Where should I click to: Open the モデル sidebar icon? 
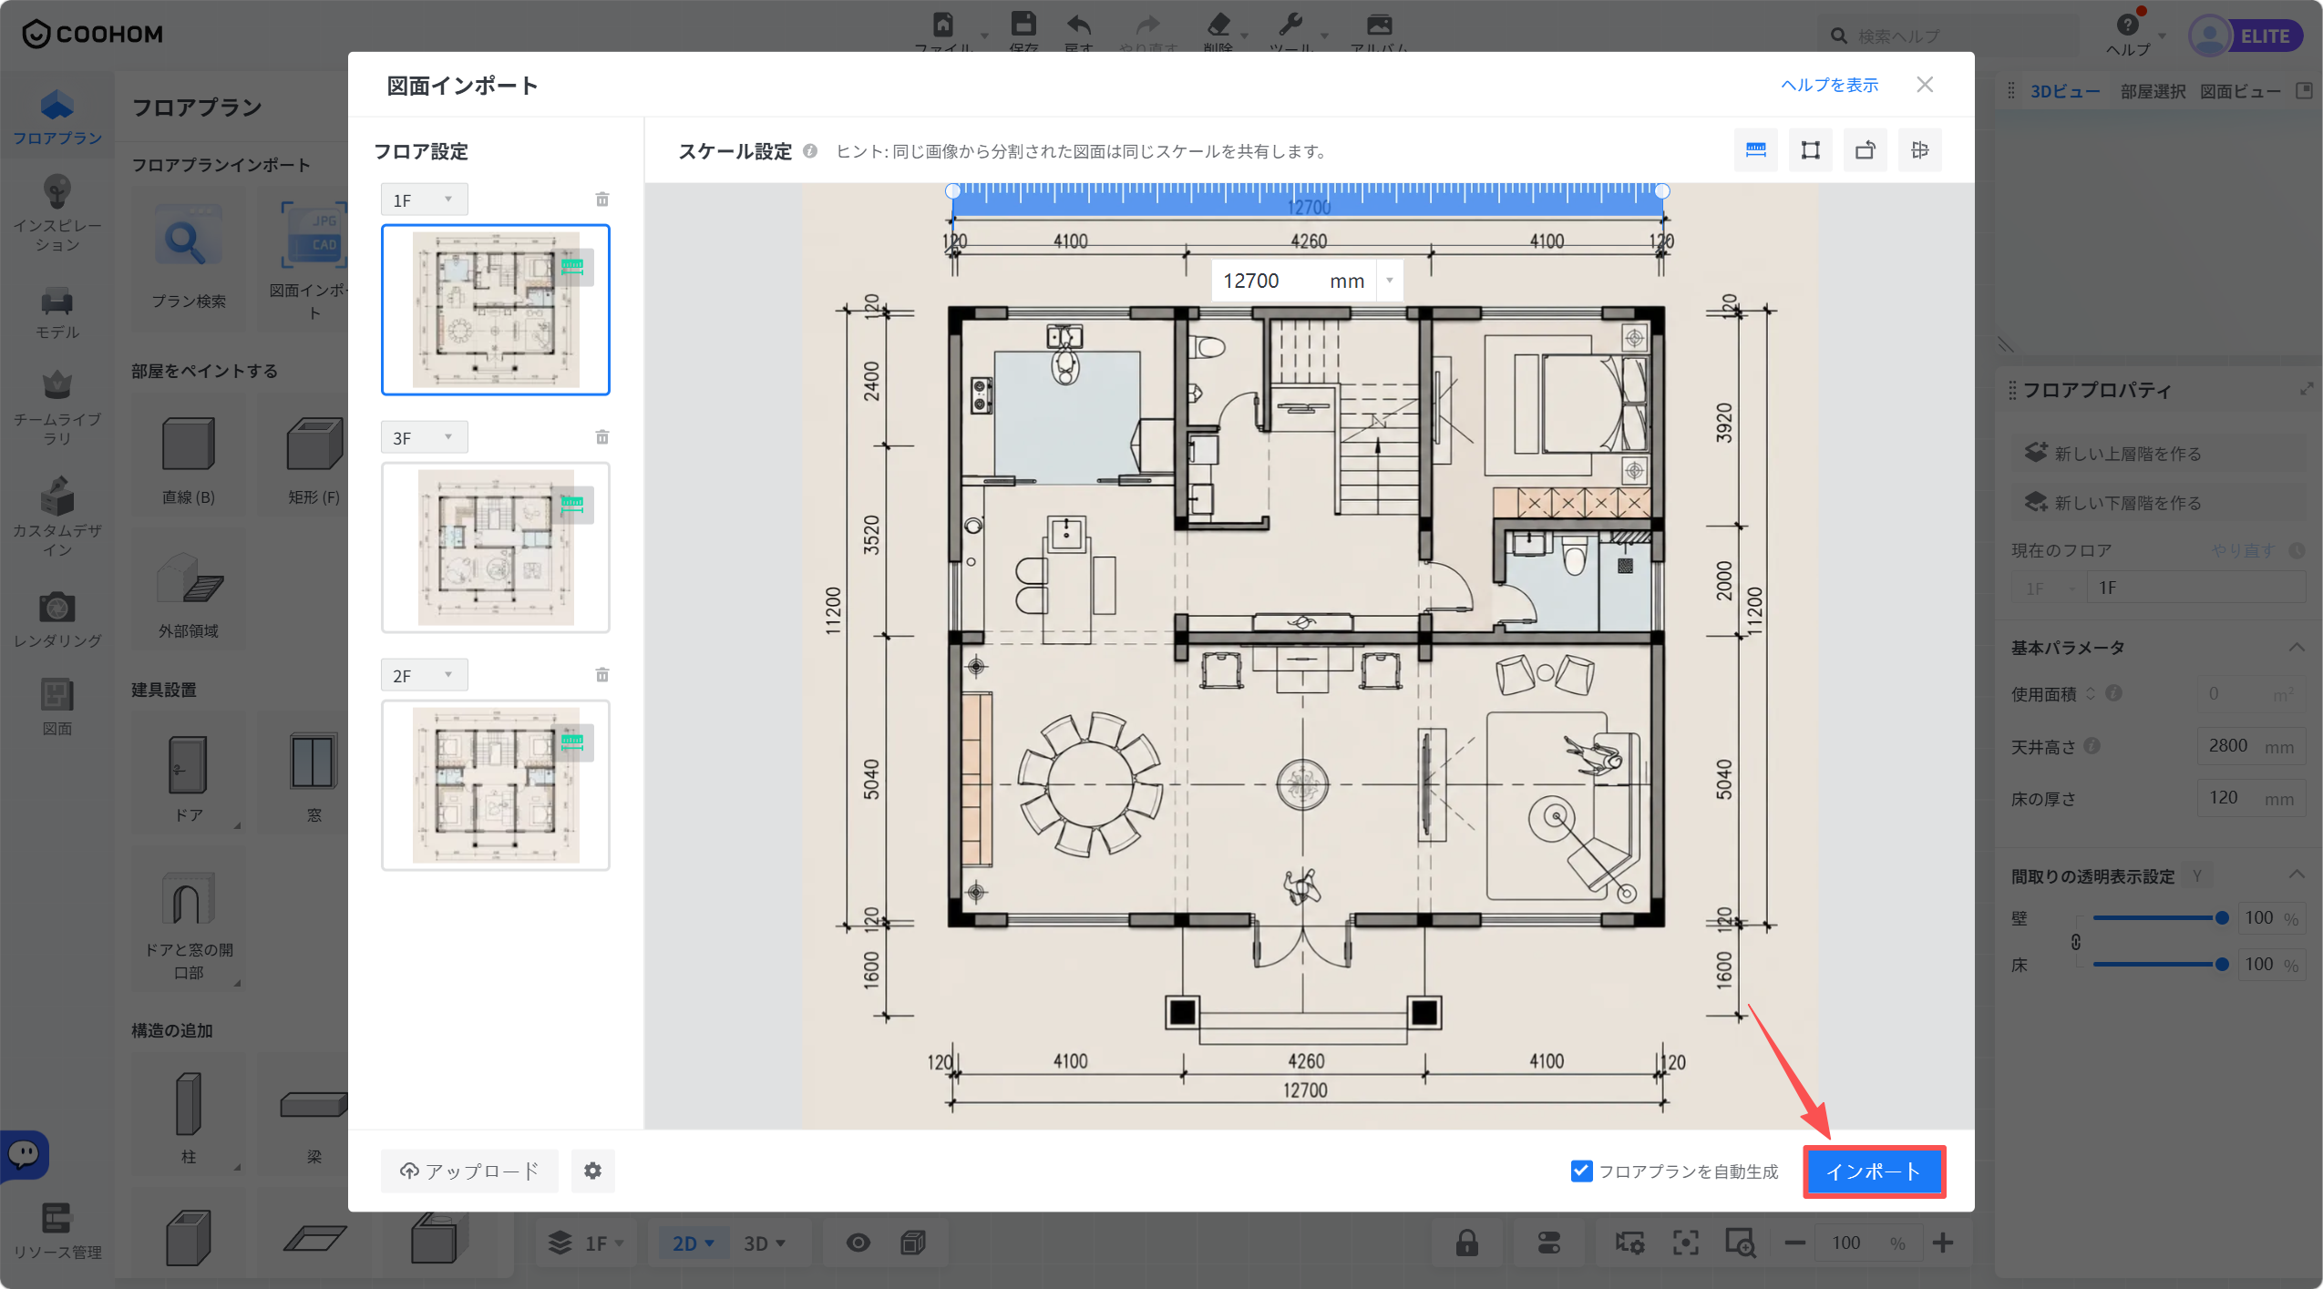57,312
